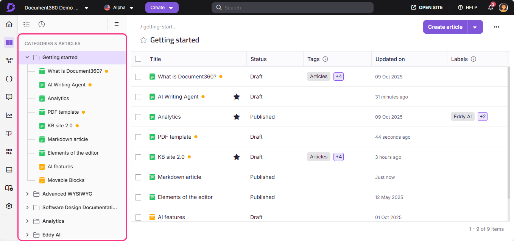Image resolution: width=514 pixels, height=241 pixels.
Task: Open the recent history clock icon
Action: pos(42,24)
